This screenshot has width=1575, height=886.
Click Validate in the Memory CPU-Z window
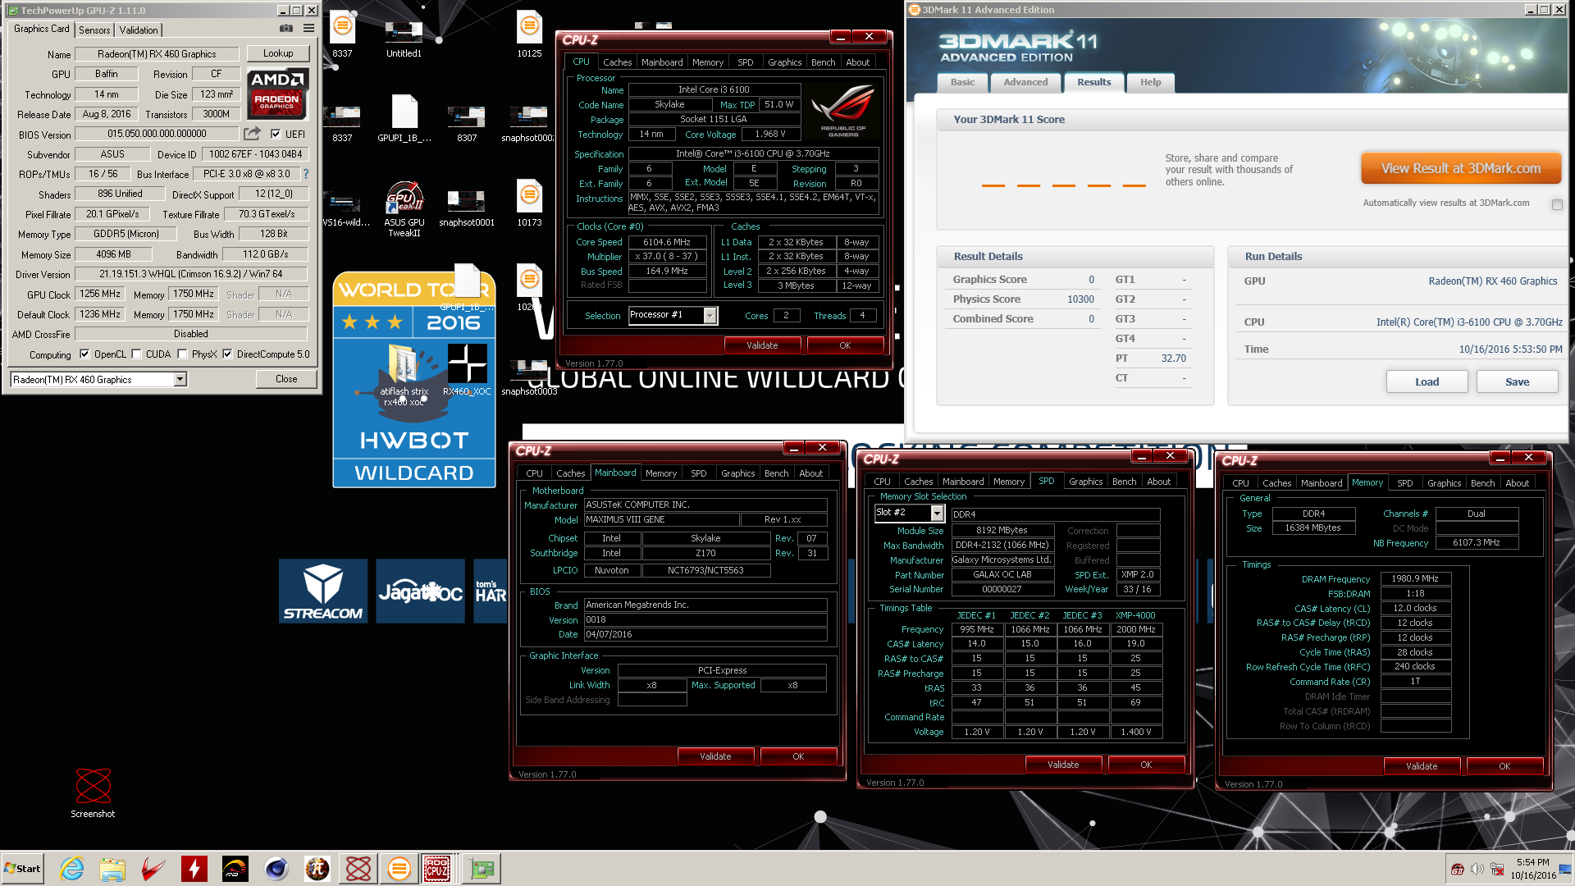point(1422,766)
